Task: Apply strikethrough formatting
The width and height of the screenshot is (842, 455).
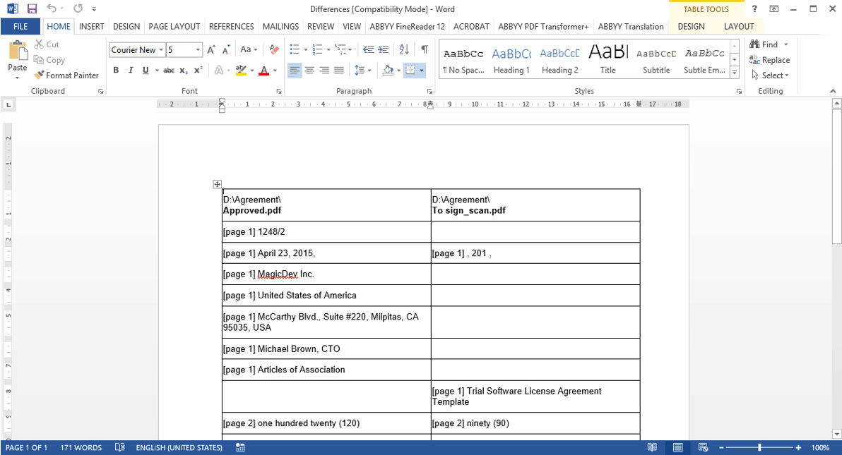Action: click(x=168, y=71)
